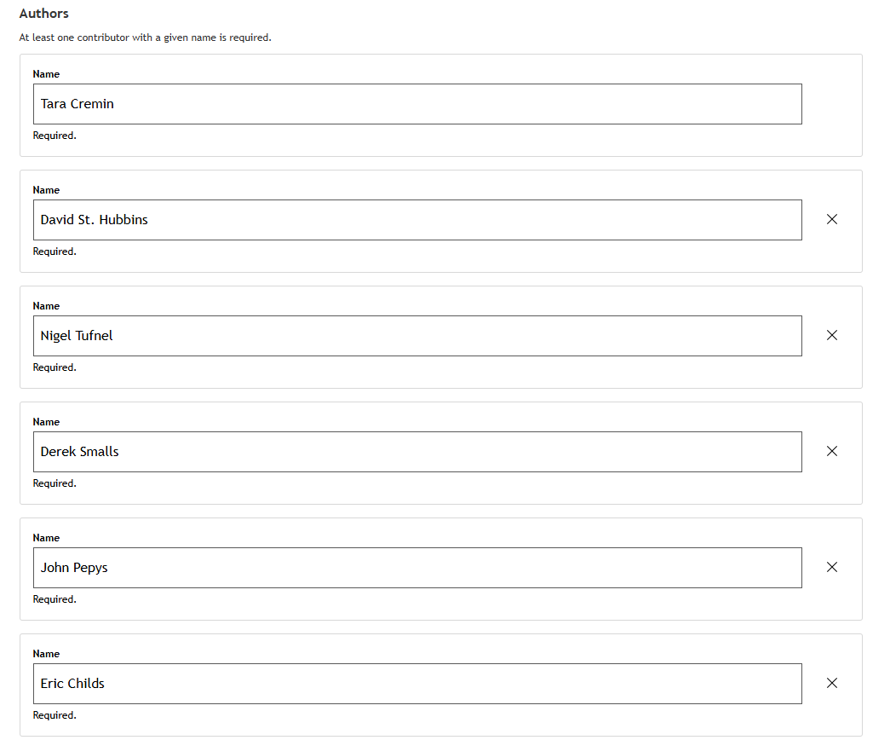Screen dimensions: 890x740
Task: Click the Name label above David St. Hubbins
Action: 46,190
